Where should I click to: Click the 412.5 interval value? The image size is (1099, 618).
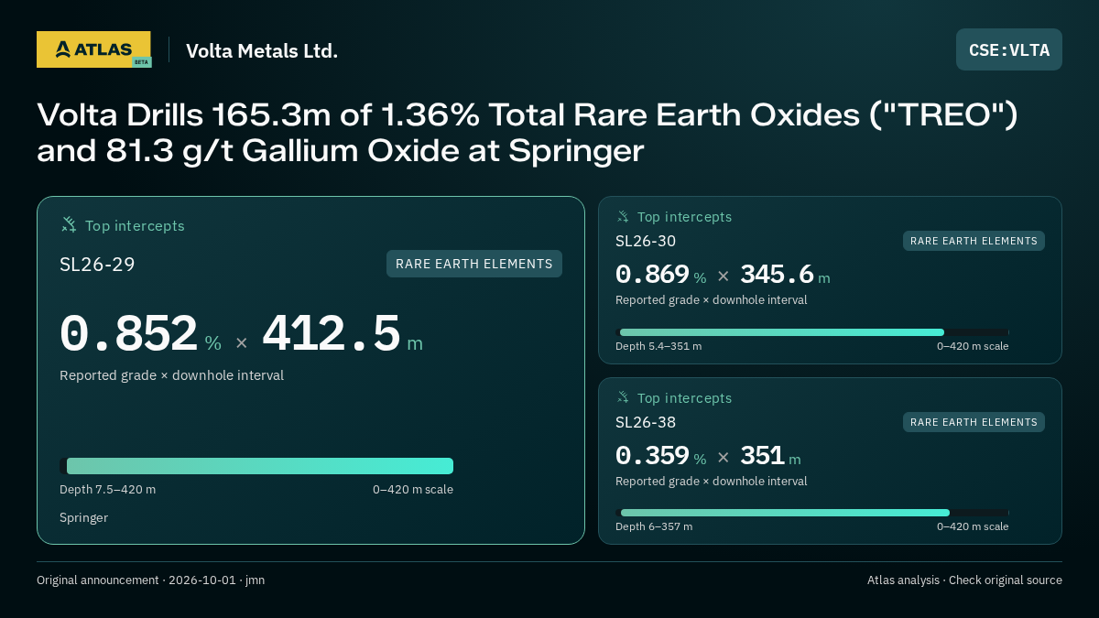tap(332, 333)
